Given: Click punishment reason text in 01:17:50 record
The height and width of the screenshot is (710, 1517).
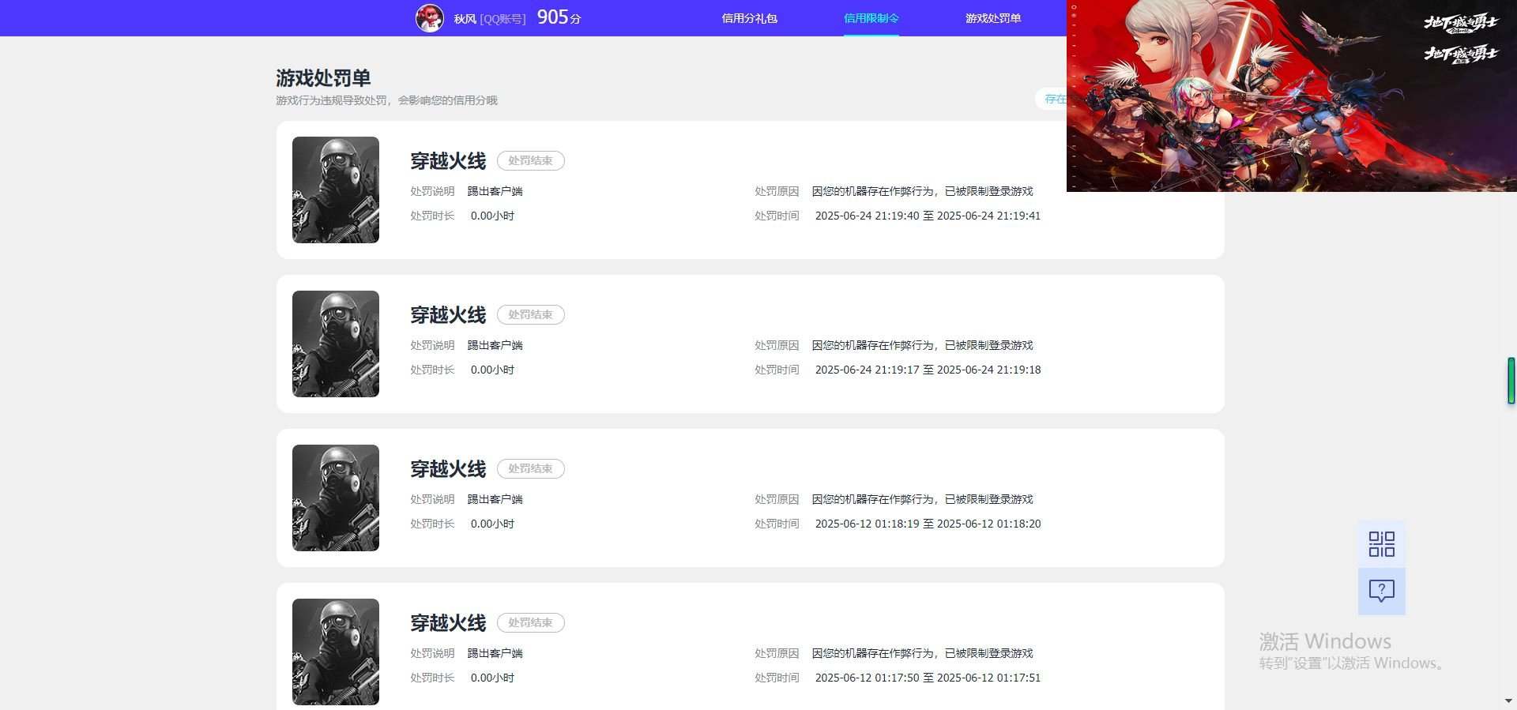Looking at the screenshot, I should click(922, 653).
